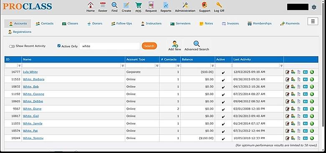Click the Add New account icon
The image size is (326, 153).
click(174, 44)
